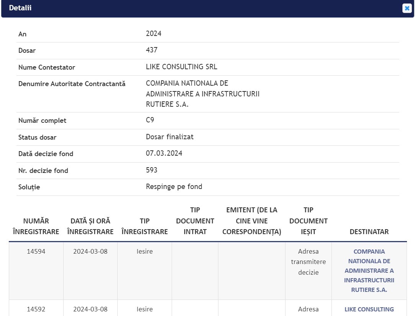Click the 'Soluție' label
This screenshot has height=316, width=415.
click(29, 187)
